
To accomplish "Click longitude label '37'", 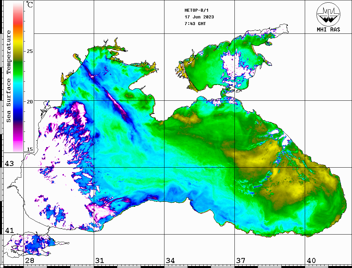I will (241, 261).
